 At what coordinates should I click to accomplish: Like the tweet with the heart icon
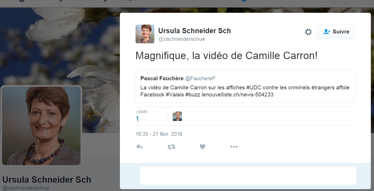coord(202,147)
